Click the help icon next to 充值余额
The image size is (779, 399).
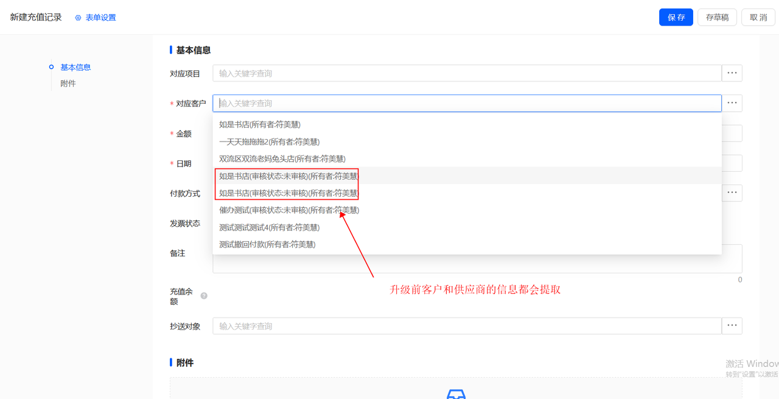coord(204,296)
